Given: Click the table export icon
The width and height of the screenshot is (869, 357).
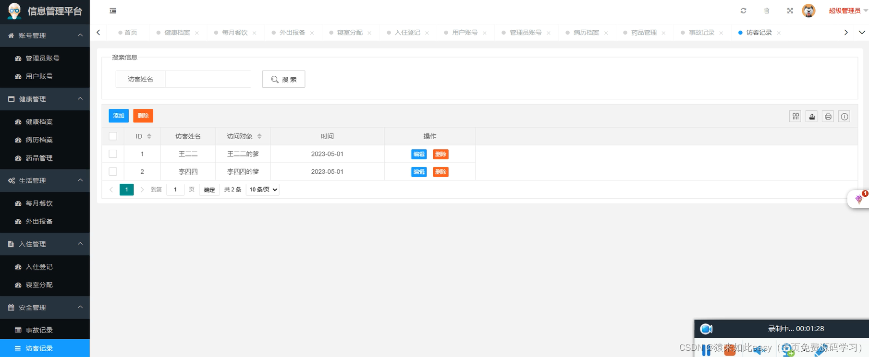Looking at the screenshot, I should coord(812,117).
